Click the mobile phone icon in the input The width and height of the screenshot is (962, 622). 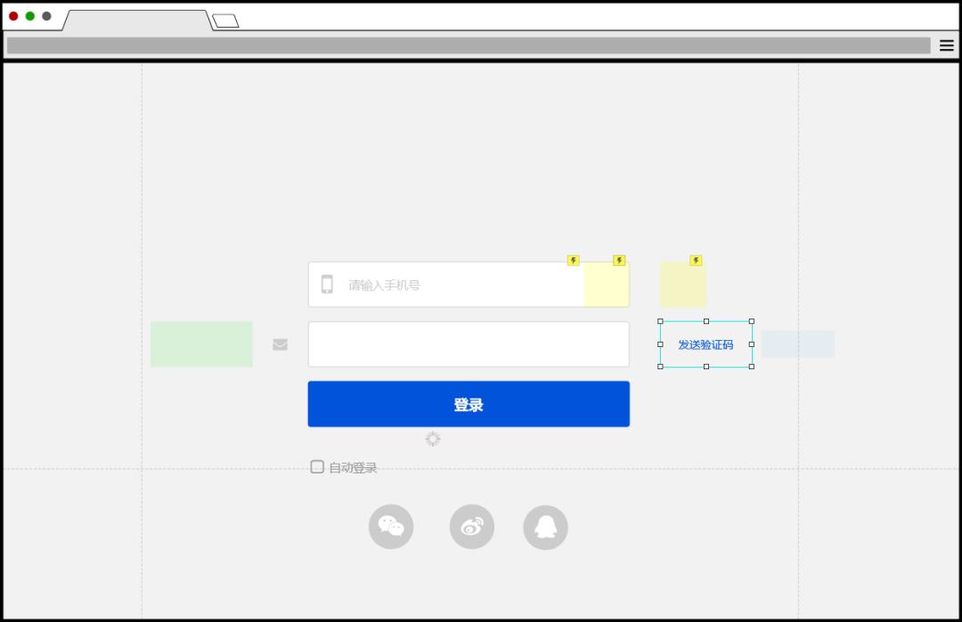(327, 285)
